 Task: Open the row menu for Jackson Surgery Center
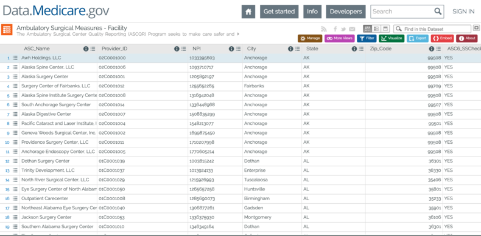pos(15,217)
